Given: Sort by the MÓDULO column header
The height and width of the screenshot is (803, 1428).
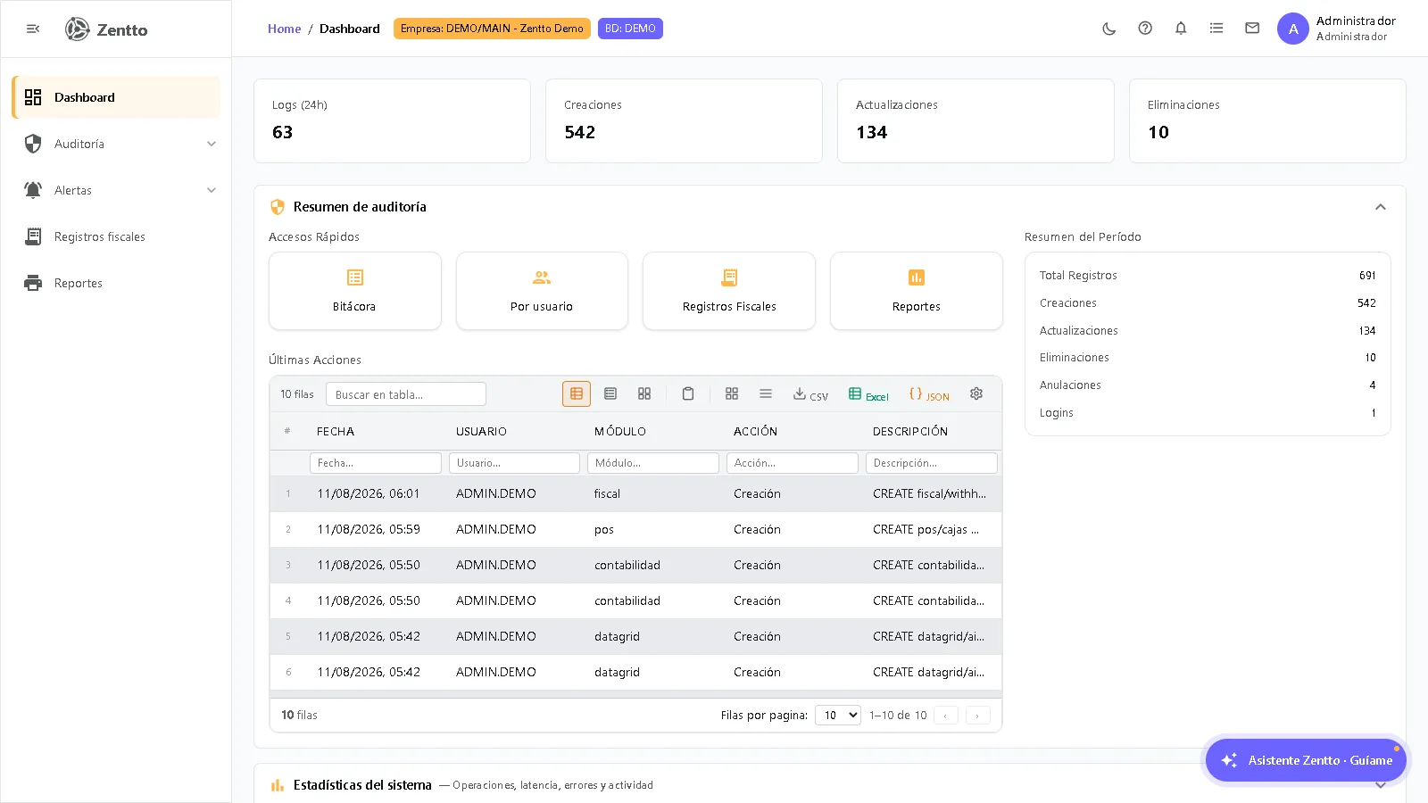Looking at the screenshot, I should pyautogui.click(x=620, y=432).
